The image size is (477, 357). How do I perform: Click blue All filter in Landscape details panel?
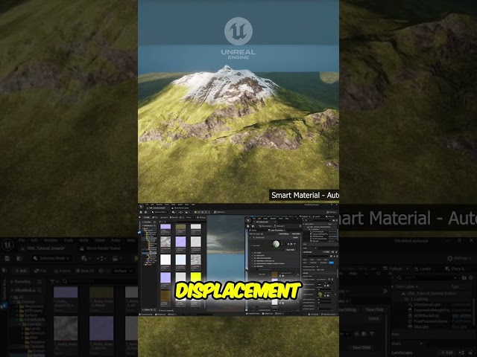click(331, 263)
